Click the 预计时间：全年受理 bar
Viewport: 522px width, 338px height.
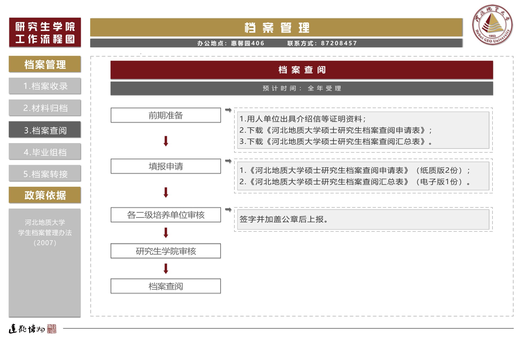coord(302,88)
